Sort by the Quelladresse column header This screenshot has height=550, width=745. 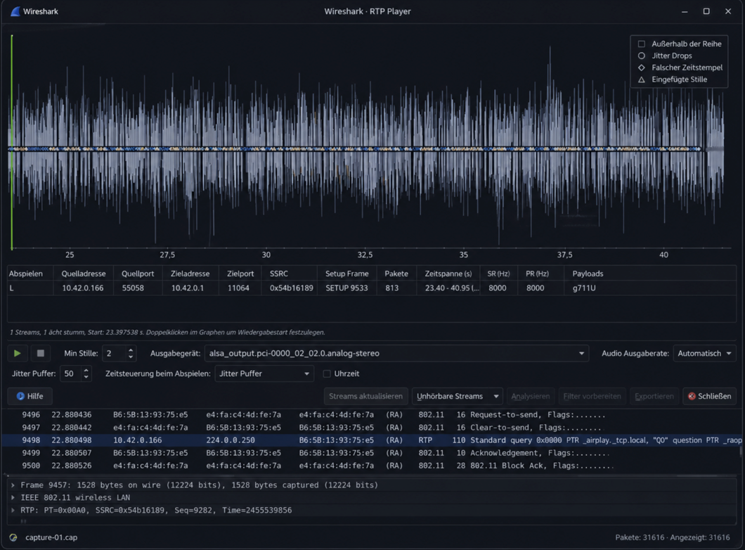click(x=83, y=274)
